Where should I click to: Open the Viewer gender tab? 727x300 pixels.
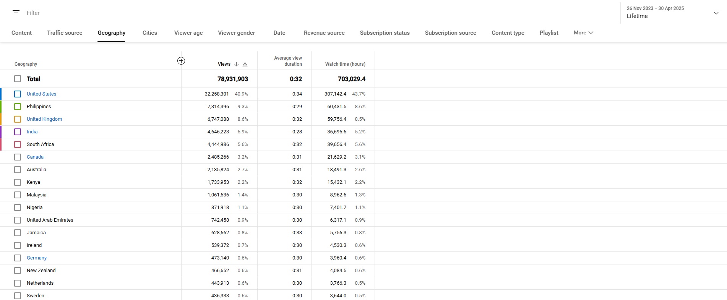point(236,33)
